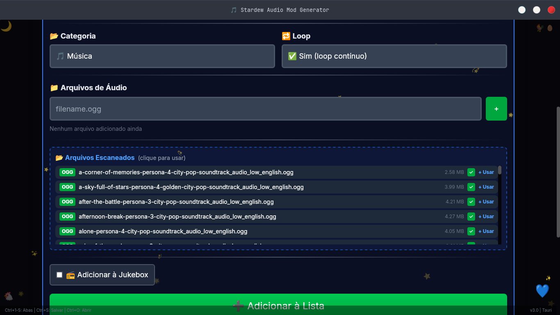
Task: Toggle green checkmark on a-sky-full-of-stars file
Action: 471,187
